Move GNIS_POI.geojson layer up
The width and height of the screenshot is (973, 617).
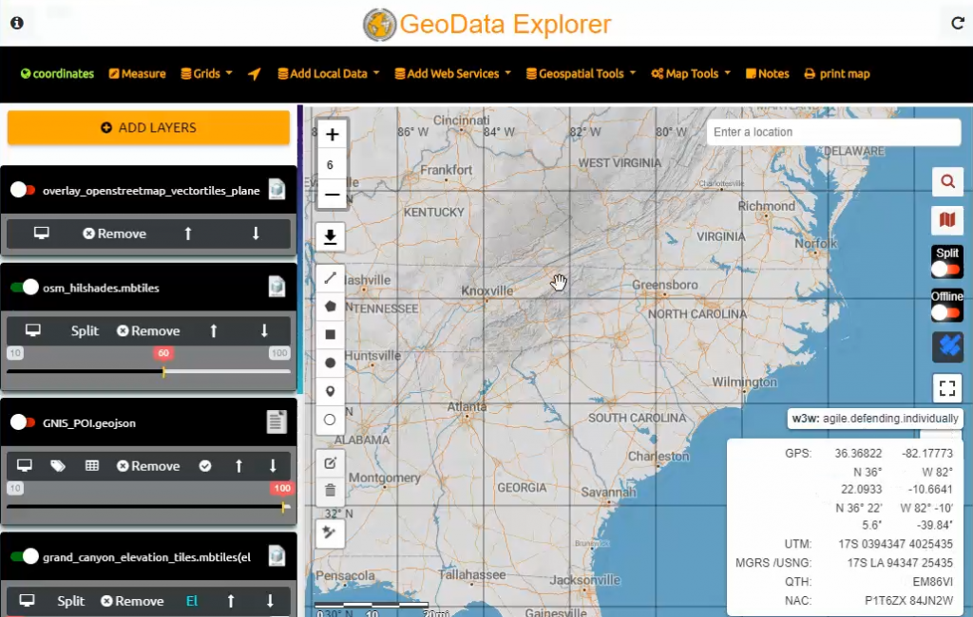point(238,466)
